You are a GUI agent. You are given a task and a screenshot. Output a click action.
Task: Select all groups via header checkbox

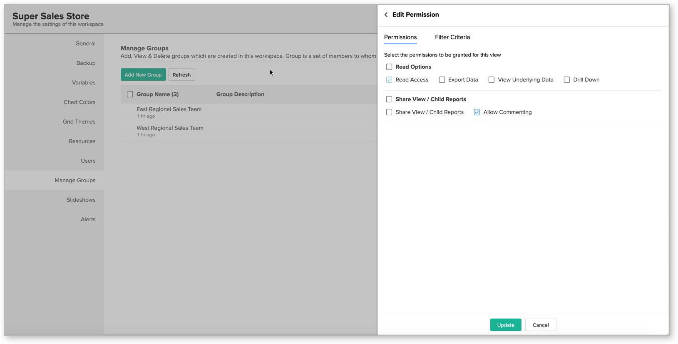(x=130, y=94)
